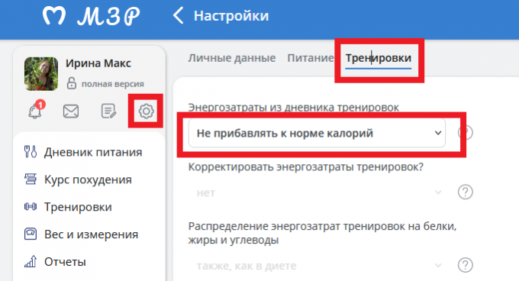Switch to Личные данные tab
Screen dimensions: 519x281
pyautogui.click(x=232, y=58)
